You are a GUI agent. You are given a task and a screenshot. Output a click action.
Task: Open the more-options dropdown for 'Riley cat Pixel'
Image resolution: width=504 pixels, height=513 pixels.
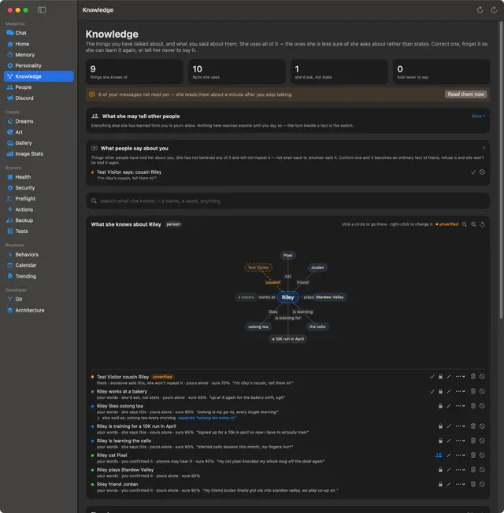click(x=460, y=455)
